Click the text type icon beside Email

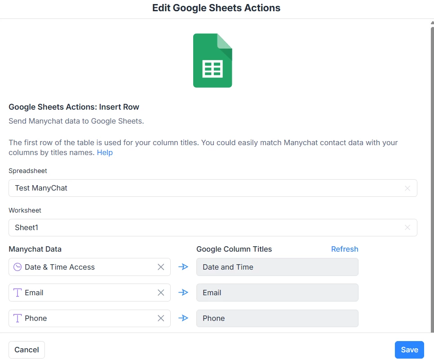(x=18, y=293)
